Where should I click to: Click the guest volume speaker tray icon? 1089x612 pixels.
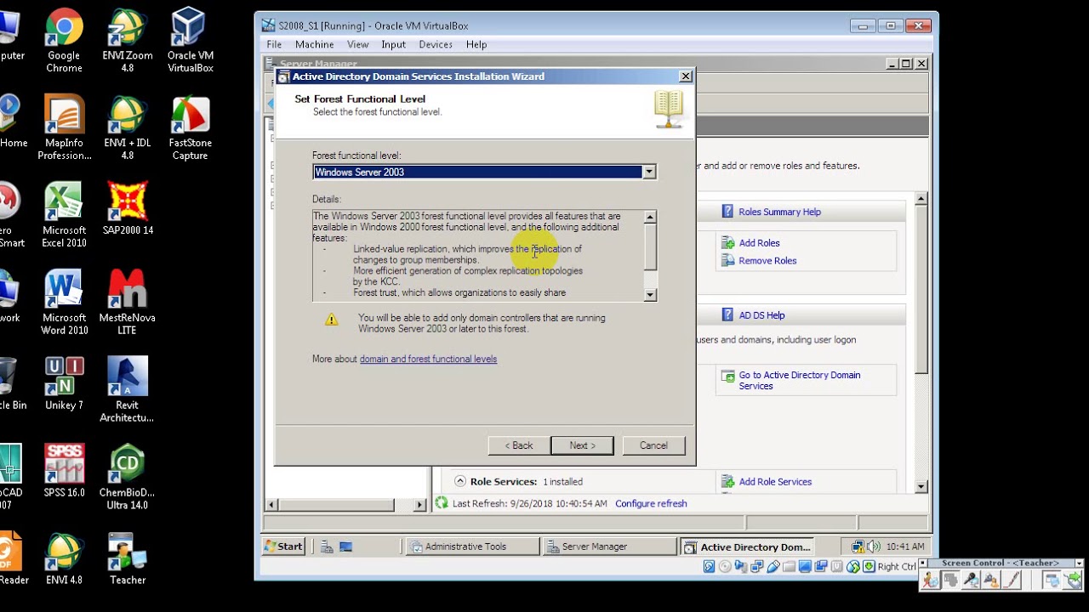[x=874, y=547]
